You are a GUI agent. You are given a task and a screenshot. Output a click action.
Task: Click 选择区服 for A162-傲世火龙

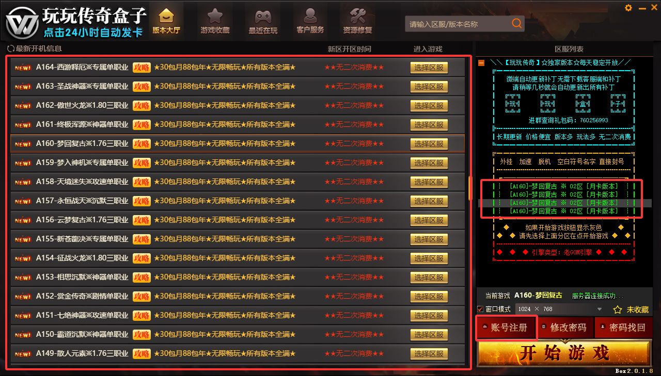coord(429,106)
